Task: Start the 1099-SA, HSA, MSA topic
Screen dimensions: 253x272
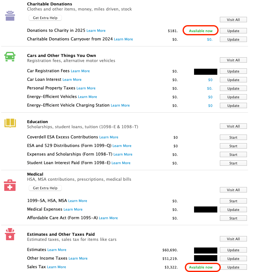Action: 233,201
